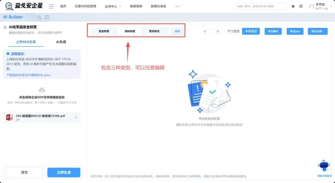
Task: Click the cloud upload icon
Action: pos(42,90)
